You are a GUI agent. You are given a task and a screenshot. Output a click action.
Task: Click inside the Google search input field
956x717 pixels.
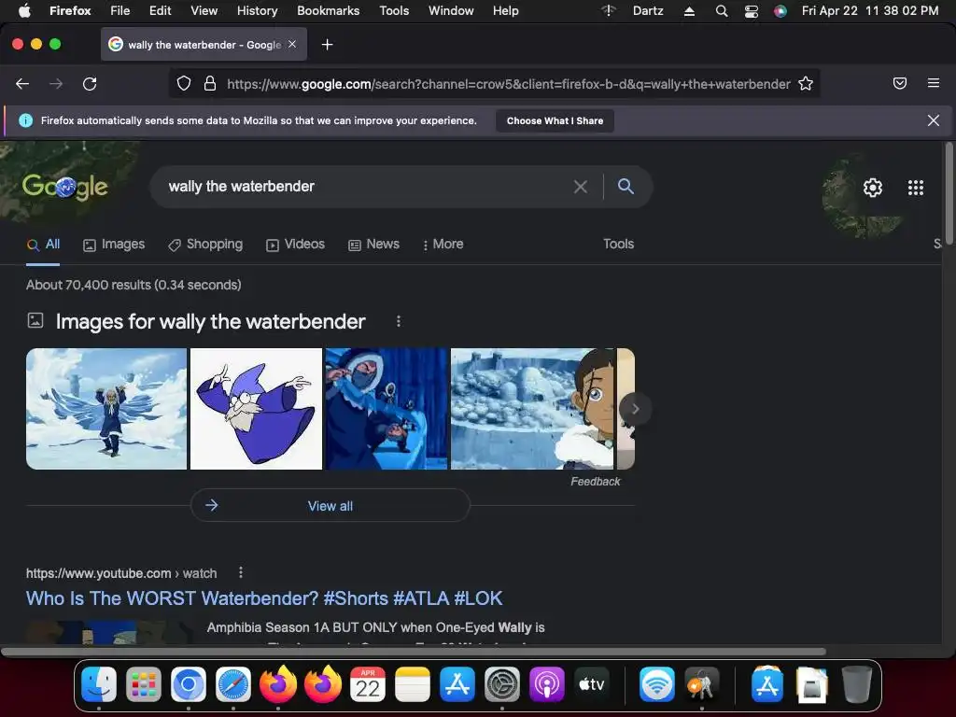[366, 187]
